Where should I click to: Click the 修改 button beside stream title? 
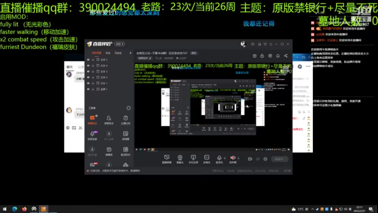coord(194,53)
